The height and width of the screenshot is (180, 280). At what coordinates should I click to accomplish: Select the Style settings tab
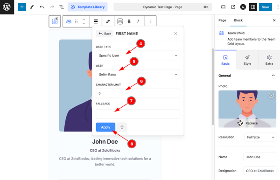247,60
